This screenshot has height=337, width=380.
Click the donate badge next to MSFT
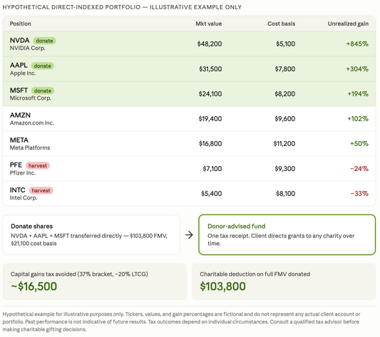43,91
